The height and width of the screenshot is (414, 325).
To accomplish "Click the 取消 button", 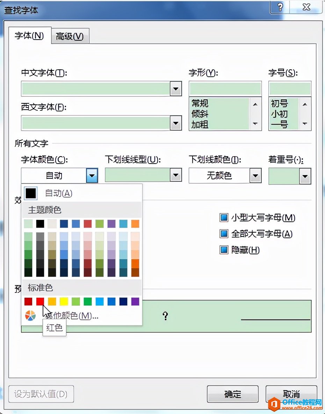I will pos(291,394).
